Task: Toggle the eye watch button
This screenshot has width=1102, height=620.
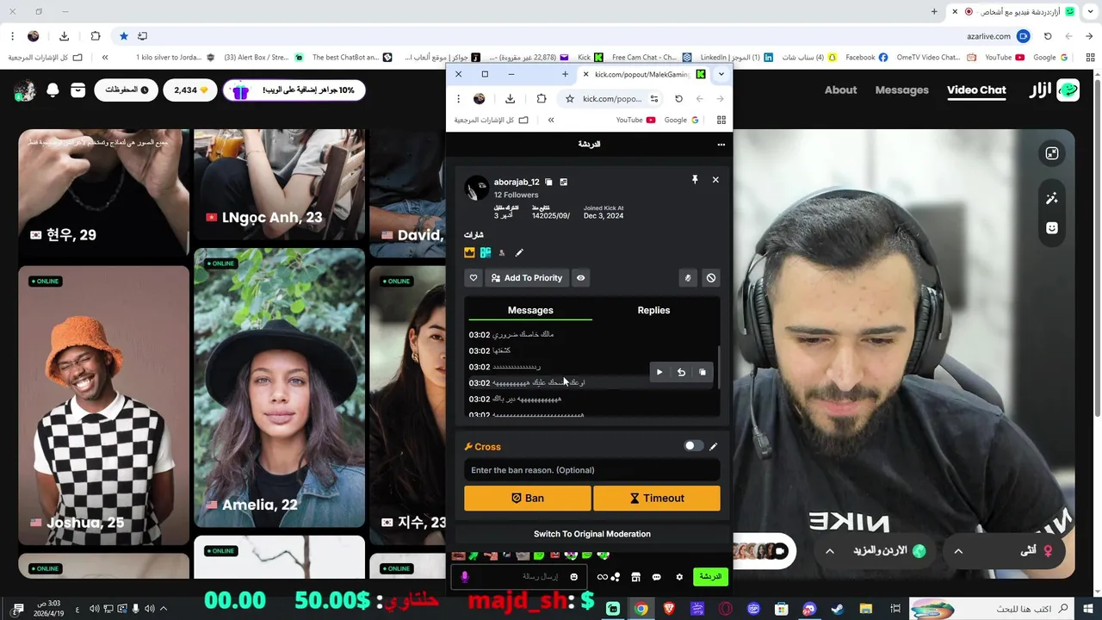Action: click(581, 278)
